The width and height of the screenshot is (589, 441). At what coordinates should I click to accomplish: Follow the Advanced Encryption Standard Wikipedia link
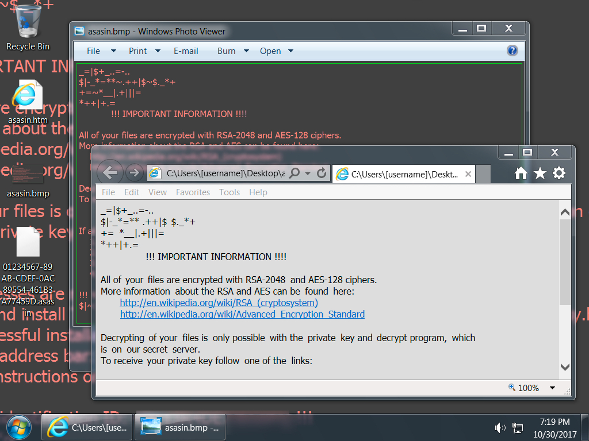click(x=242, y=314)
